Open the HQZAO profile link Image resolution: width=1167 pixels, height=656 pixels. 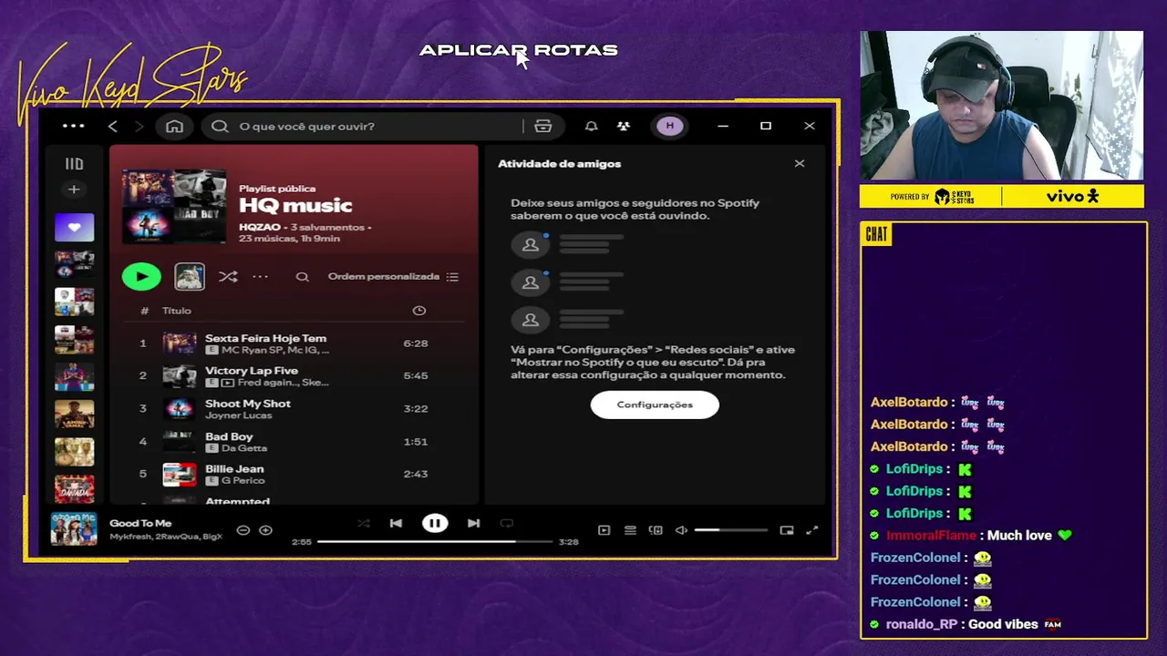tap(260, 227)
